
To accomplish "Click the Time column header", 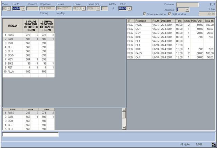I will point(179,21).
